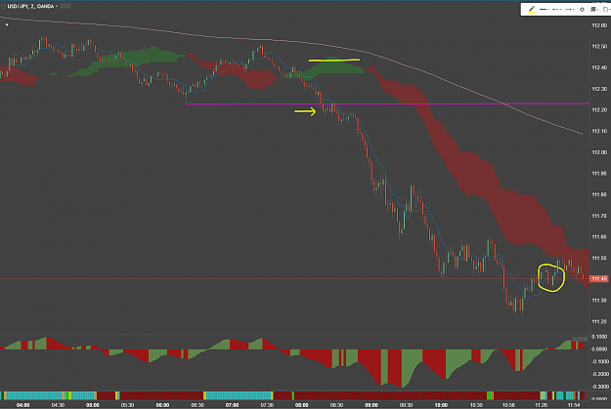611x410 pixels.
Task: Click the USD/JPY, 2, OANDA symbol title
Action: tap(30, 6)
